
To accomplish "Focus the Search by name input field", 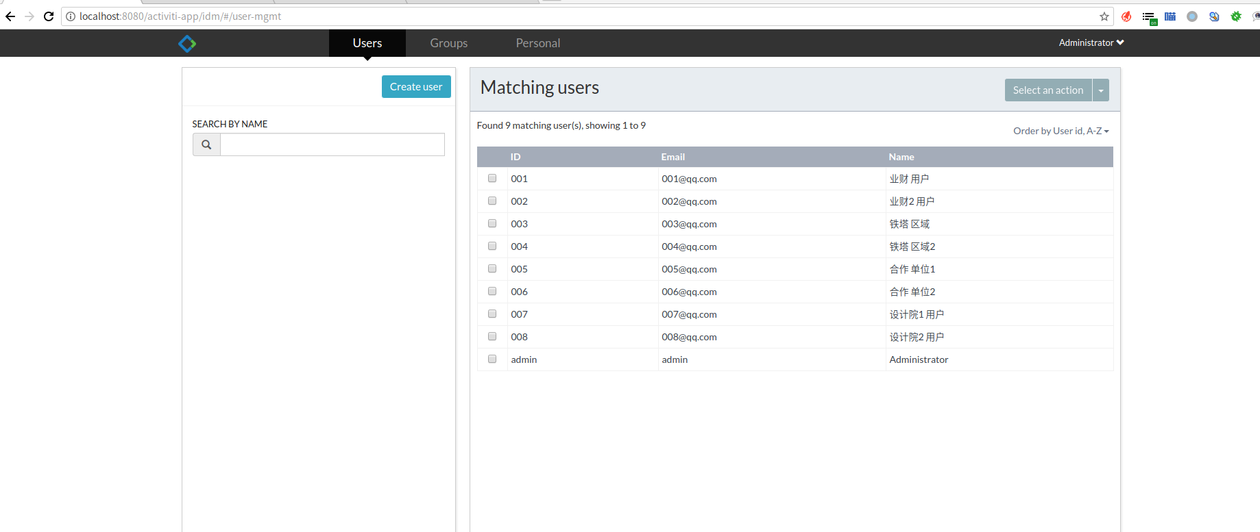I will (x=332, y=144).
